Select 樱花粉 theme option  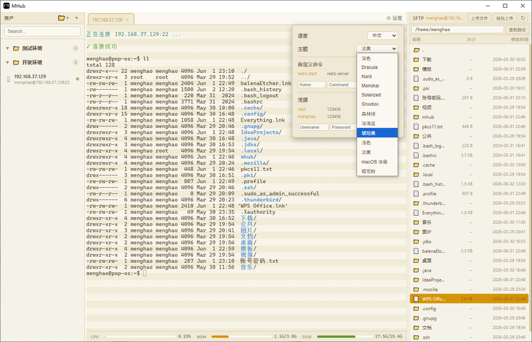(x=377, y=171)
